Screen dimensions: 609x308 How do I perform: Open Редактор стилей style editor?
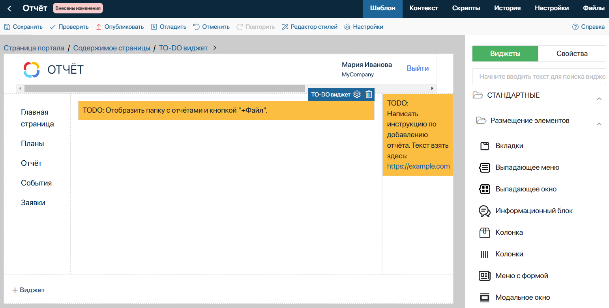click(309, 27)
